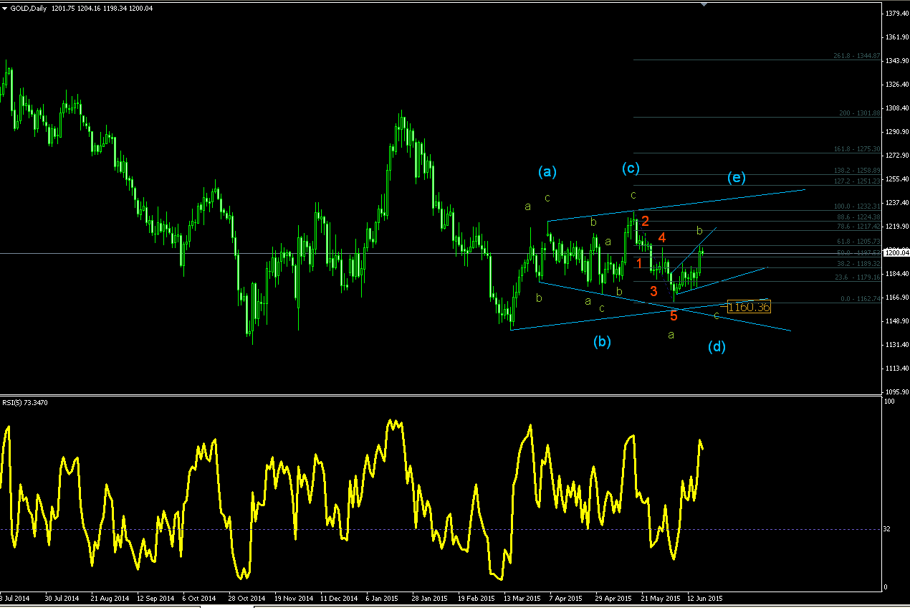Click the 28 Jan 2015 date label
This screenshot has height=608, width=910.
point(429,597)
